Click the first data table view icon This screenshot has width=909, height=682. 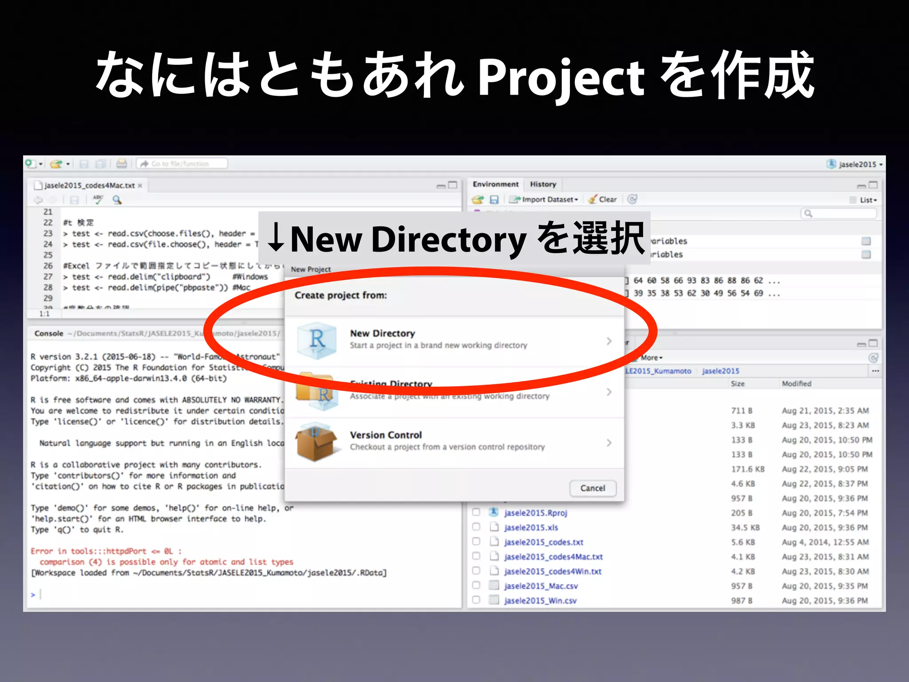[866, 241]
